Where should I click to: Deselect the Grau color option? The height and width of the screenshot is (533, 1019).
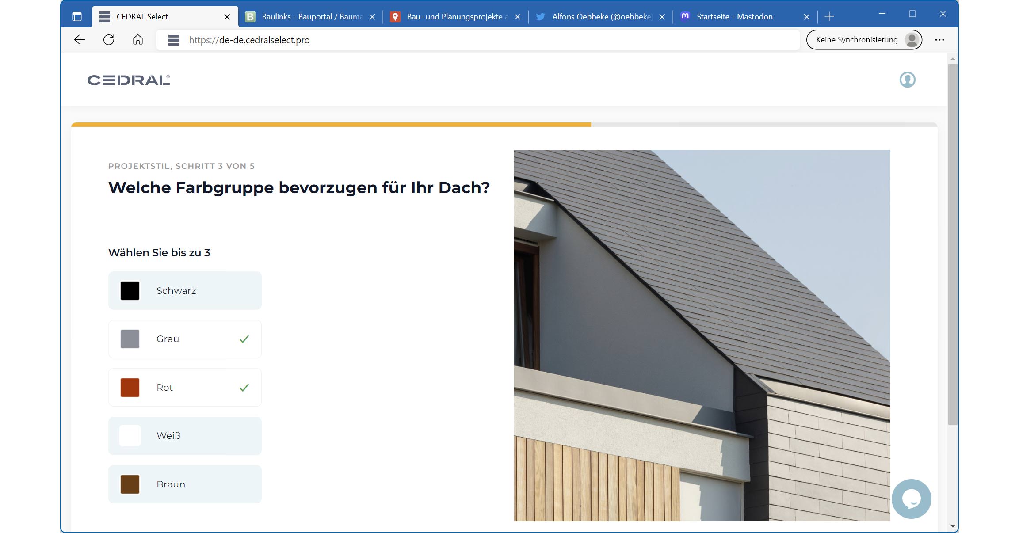tap(185, 339)
